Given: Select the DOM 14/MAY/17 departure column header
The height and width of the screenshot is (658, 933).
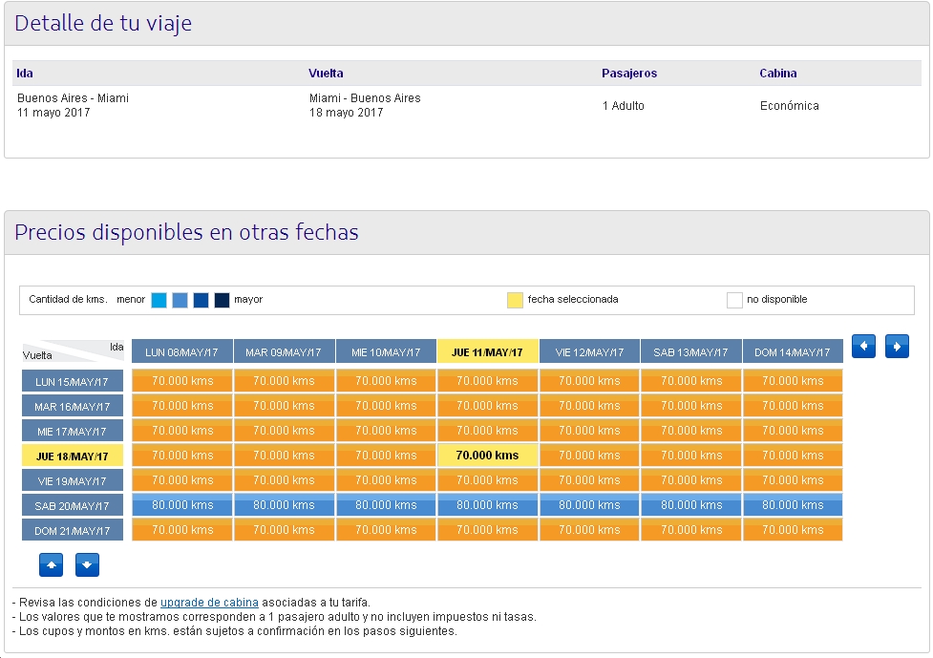Looking at the screenshot, I should pyautogui.click(x=793, y=350).
